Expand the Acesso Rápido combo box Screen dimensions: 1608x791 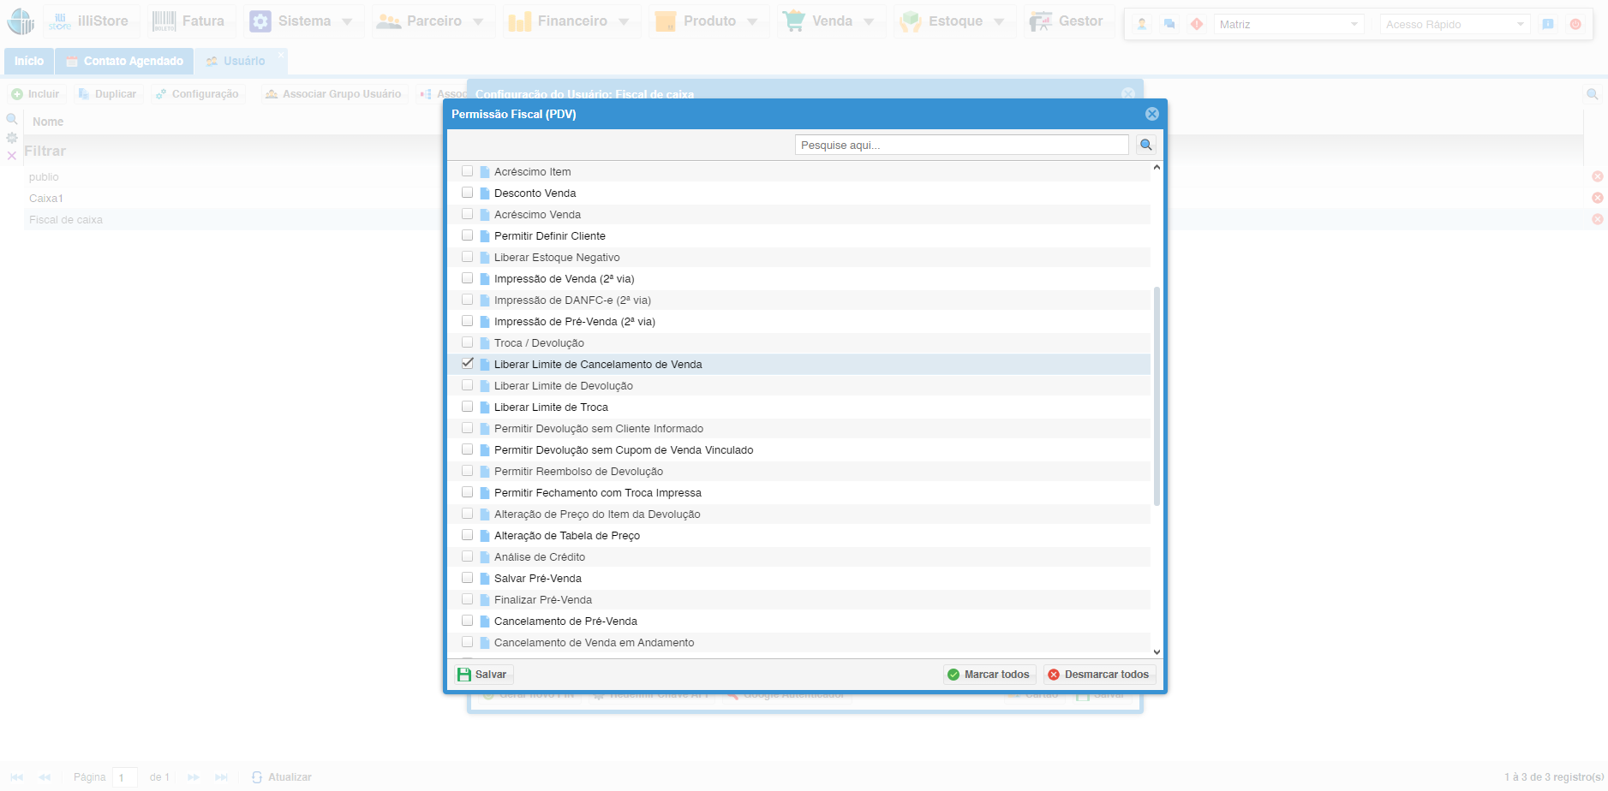pos(1521,24)
